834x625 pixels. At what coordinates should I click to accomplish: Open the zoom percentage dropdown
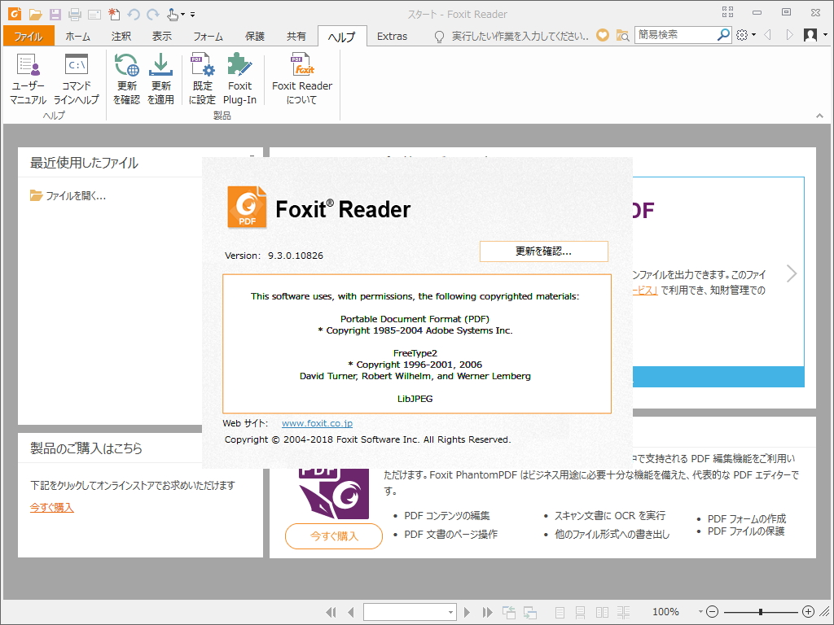700,612
